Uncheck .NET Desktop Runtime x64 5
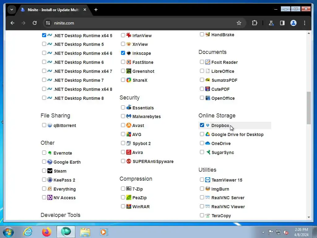Viewport: 317px width, 238px height. tap(44, 35)
